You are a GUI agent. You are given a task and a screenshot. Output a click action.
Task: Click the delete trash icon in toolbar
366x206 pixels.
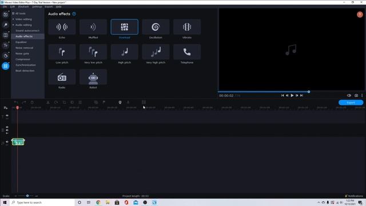point(32,102)
